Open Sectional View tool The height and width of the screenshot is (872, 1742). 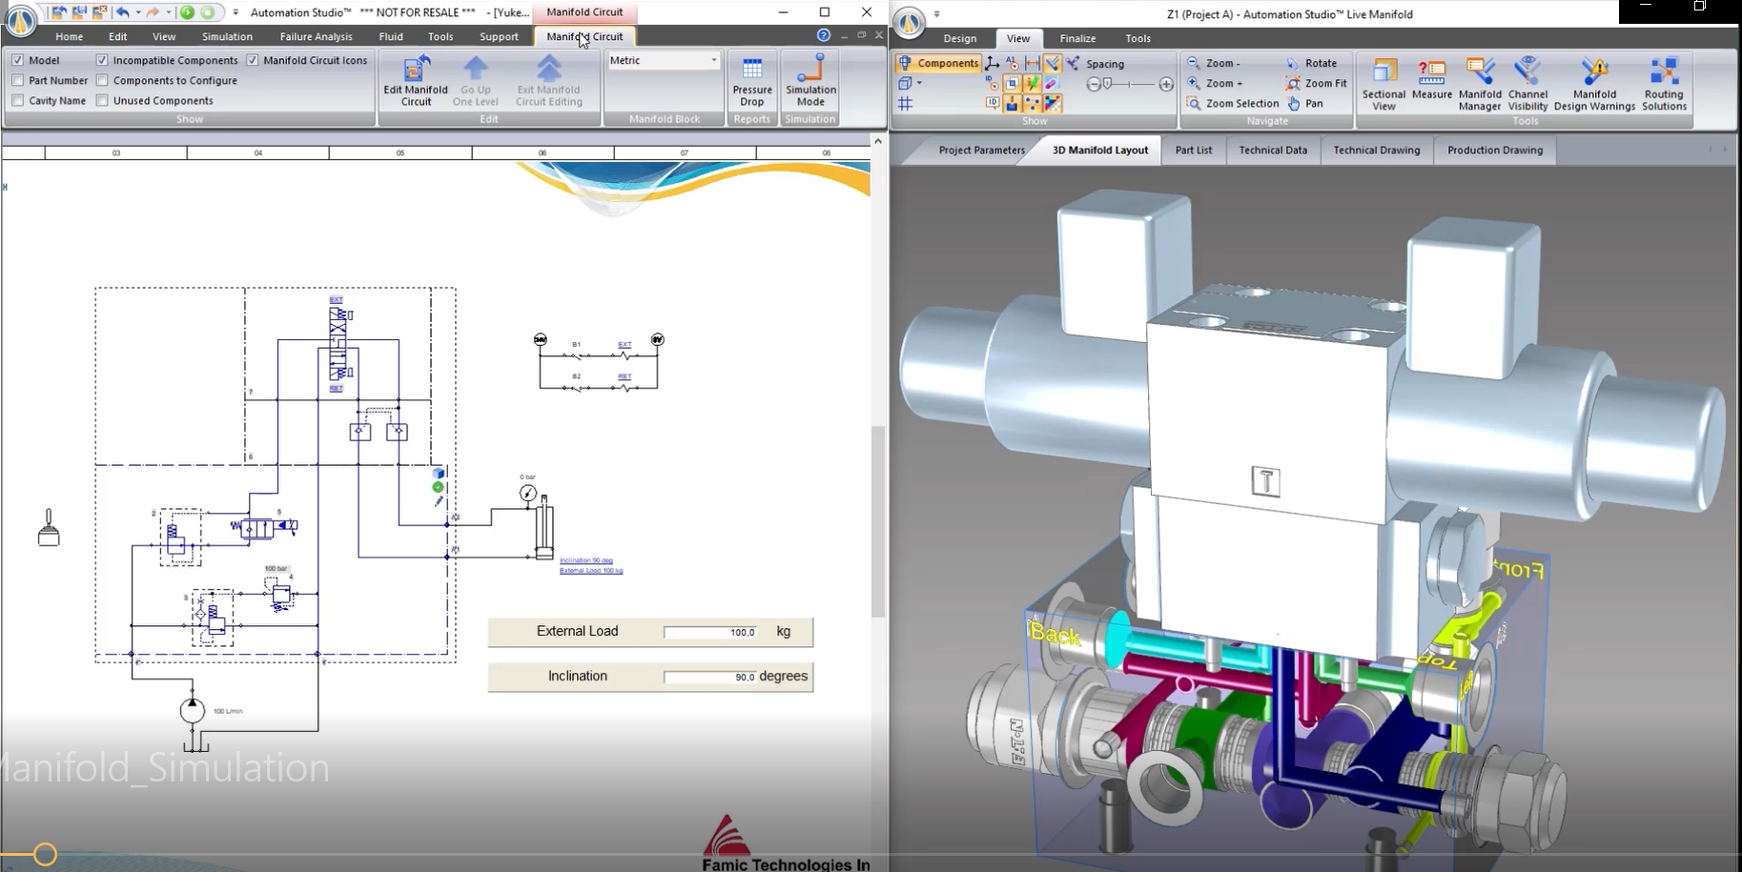pyautogui.click(x=1383, y=84)
